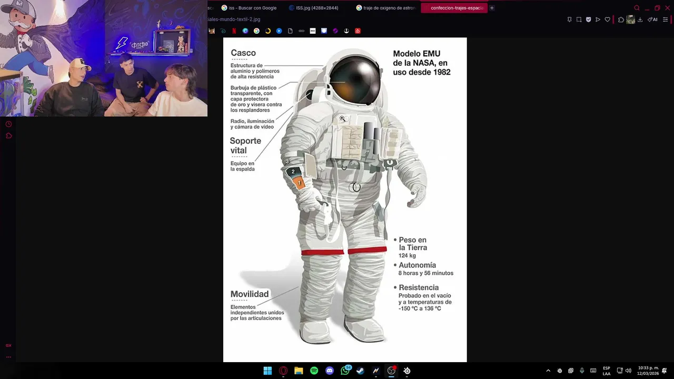Screen dimensions: 674x379
Task: Open the blue play-button bookmark icon
Action: pos(279,31)
